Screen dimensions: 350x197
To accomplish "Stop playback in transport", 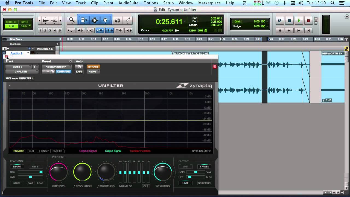I will click(x=289, y=21).
